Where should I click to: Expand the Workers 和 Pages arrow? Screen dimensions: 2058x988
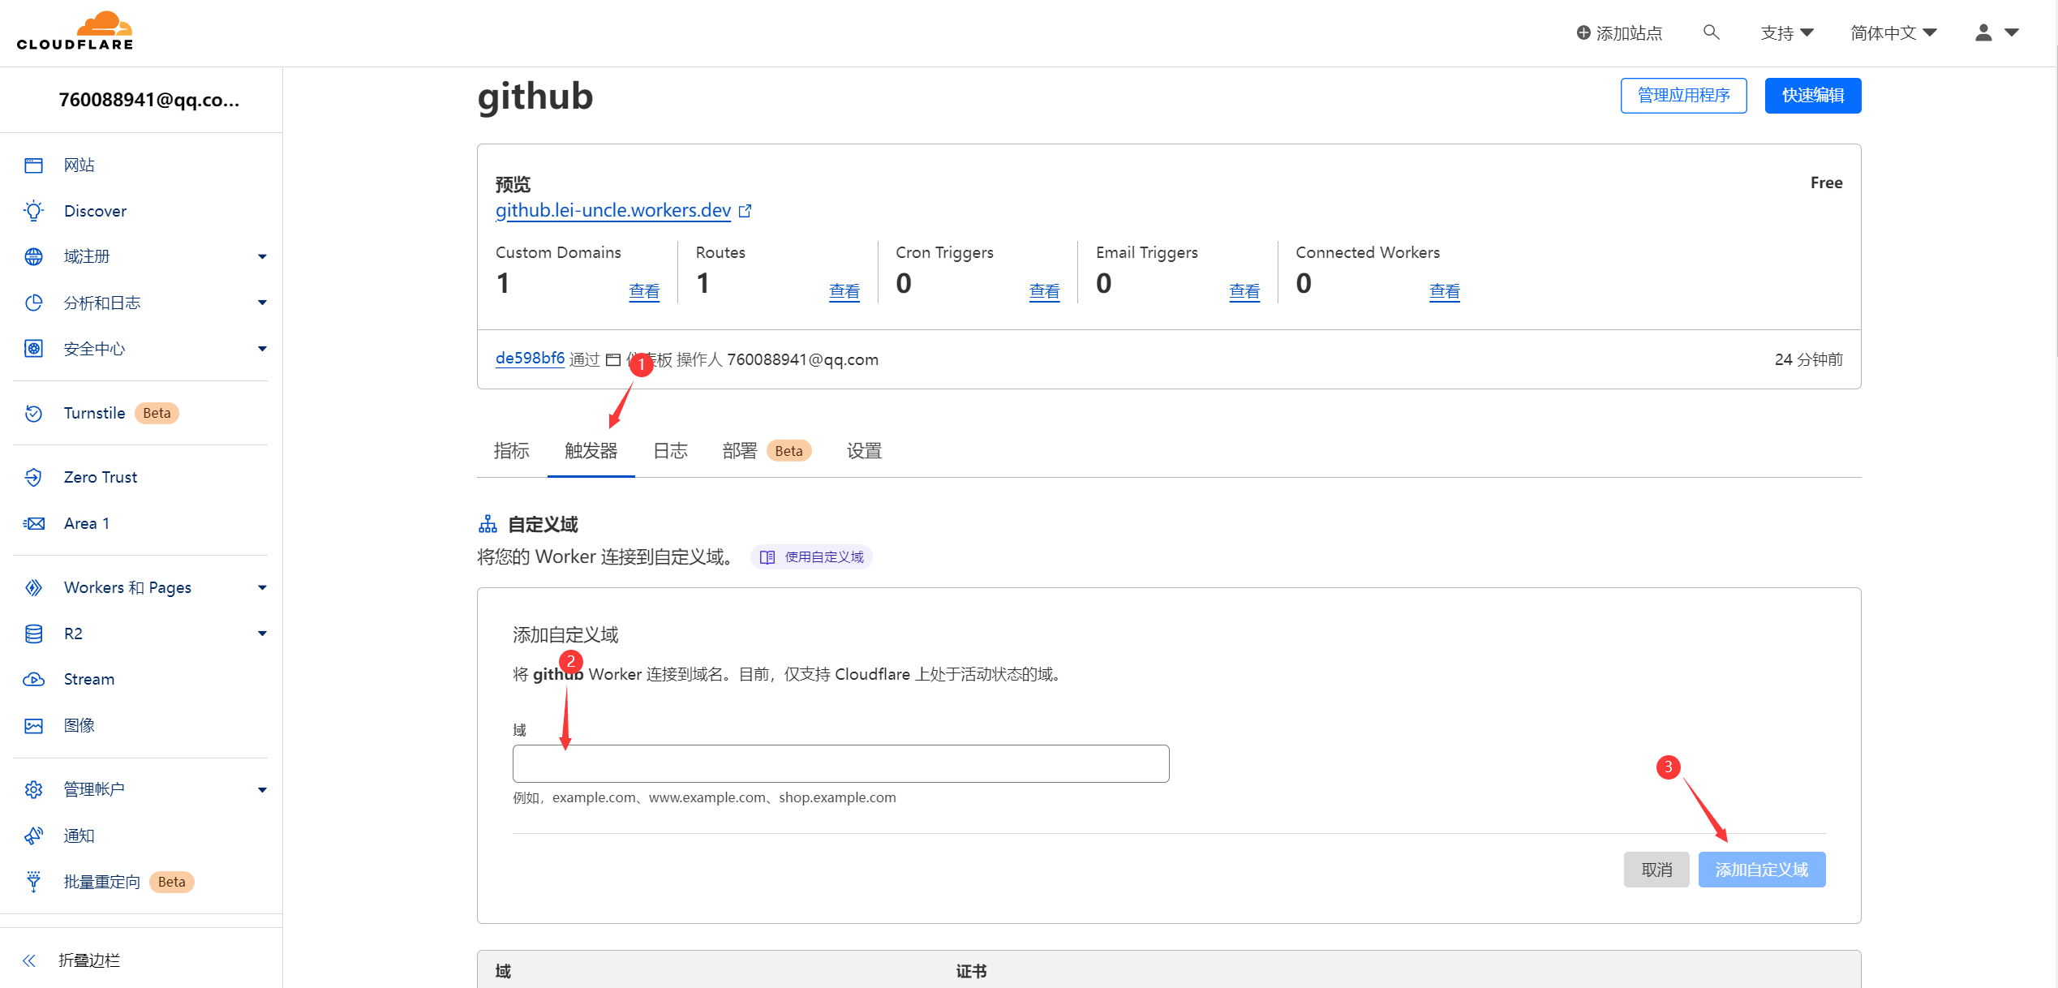[x=262, y=588]
